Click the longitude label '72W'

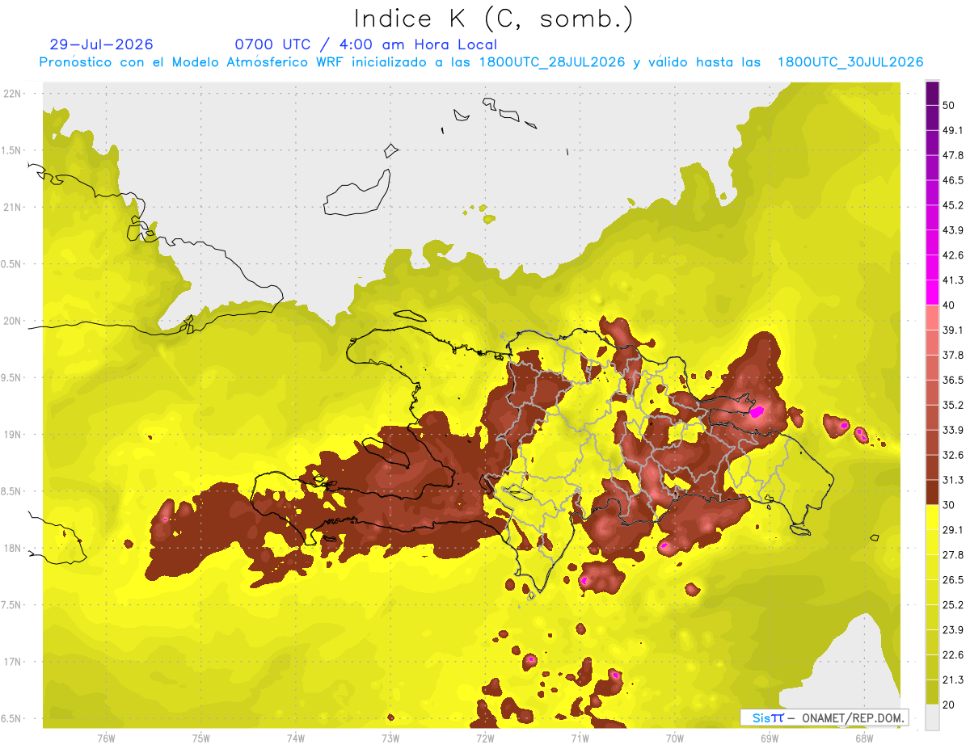point(484,738)
